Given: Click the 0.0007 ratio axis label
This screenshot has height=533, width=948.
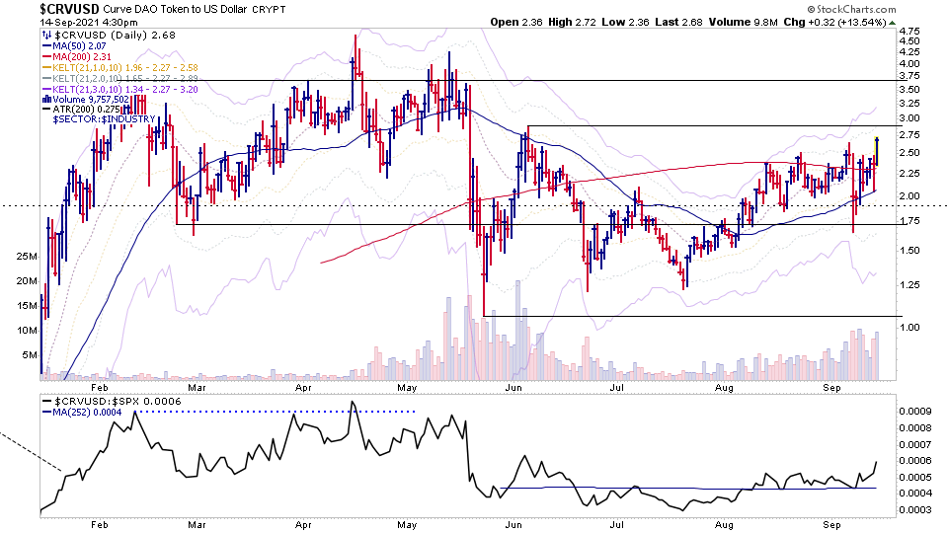Looking at the screenshot, I should tap(915, 444).
